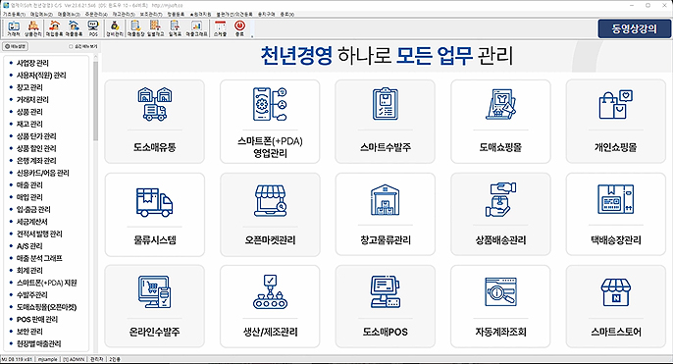Image resolution: width=673 pixels, height=364 pixels.
Task: Open the 재고관리(5) menu
Action: click(124, 14)
